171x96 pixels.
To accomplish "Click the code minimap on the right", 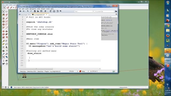I will tap(109, 28).
